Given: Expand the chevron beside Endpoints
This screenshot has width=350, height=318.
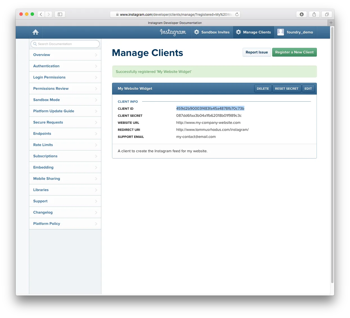Looking at the screenshot, I should point(96,134).
